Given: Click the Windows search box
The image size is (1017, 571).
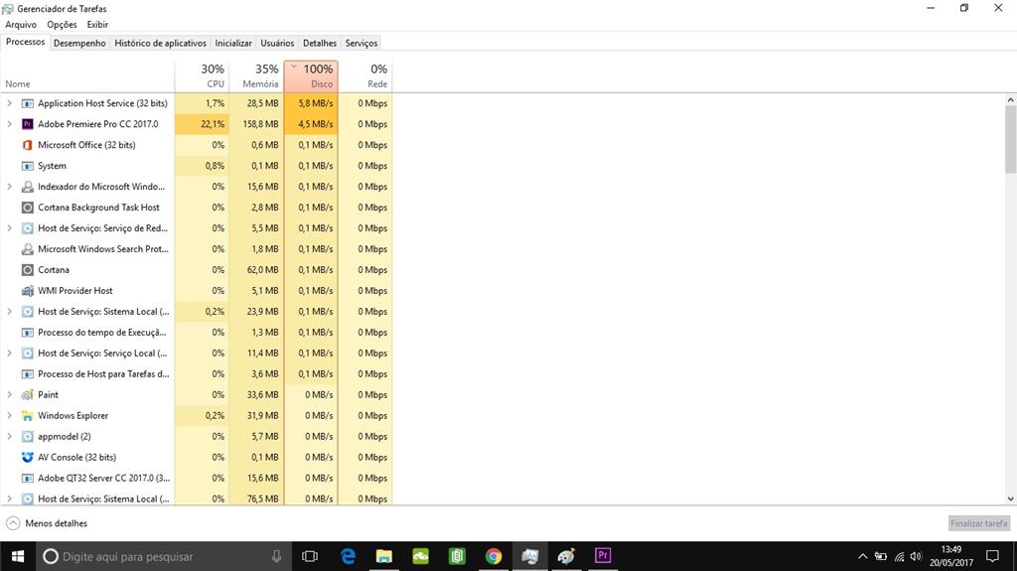Looking at the screenshot, I should click(162, 556).
